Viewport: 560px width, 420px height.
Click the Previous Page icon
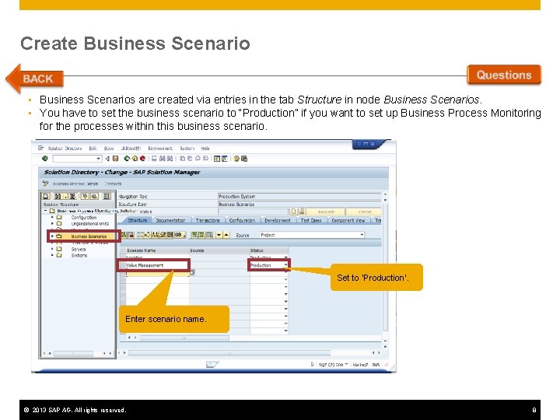[x=190, y=159]
